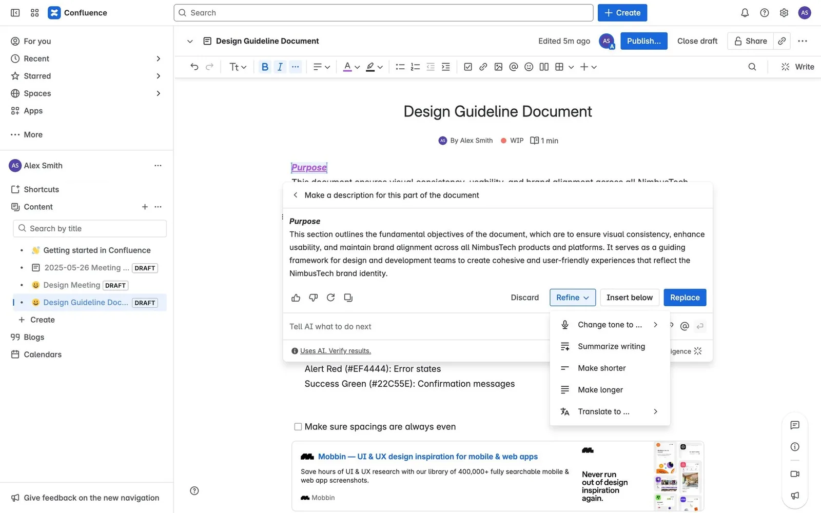821x513 pixels.
Task: Open the table options dropdown arrow
Action: pos(571,67)
